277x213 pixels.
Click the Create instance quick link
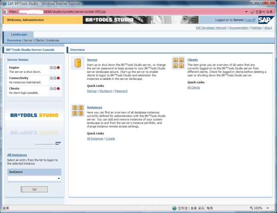click(110, 139)
